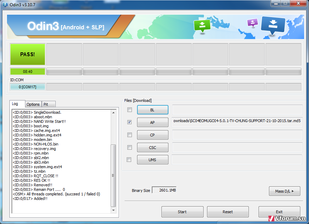Open the Mass D/L dropdown menu
This screenshot has height=224, width=309.
tap(284, 191)
